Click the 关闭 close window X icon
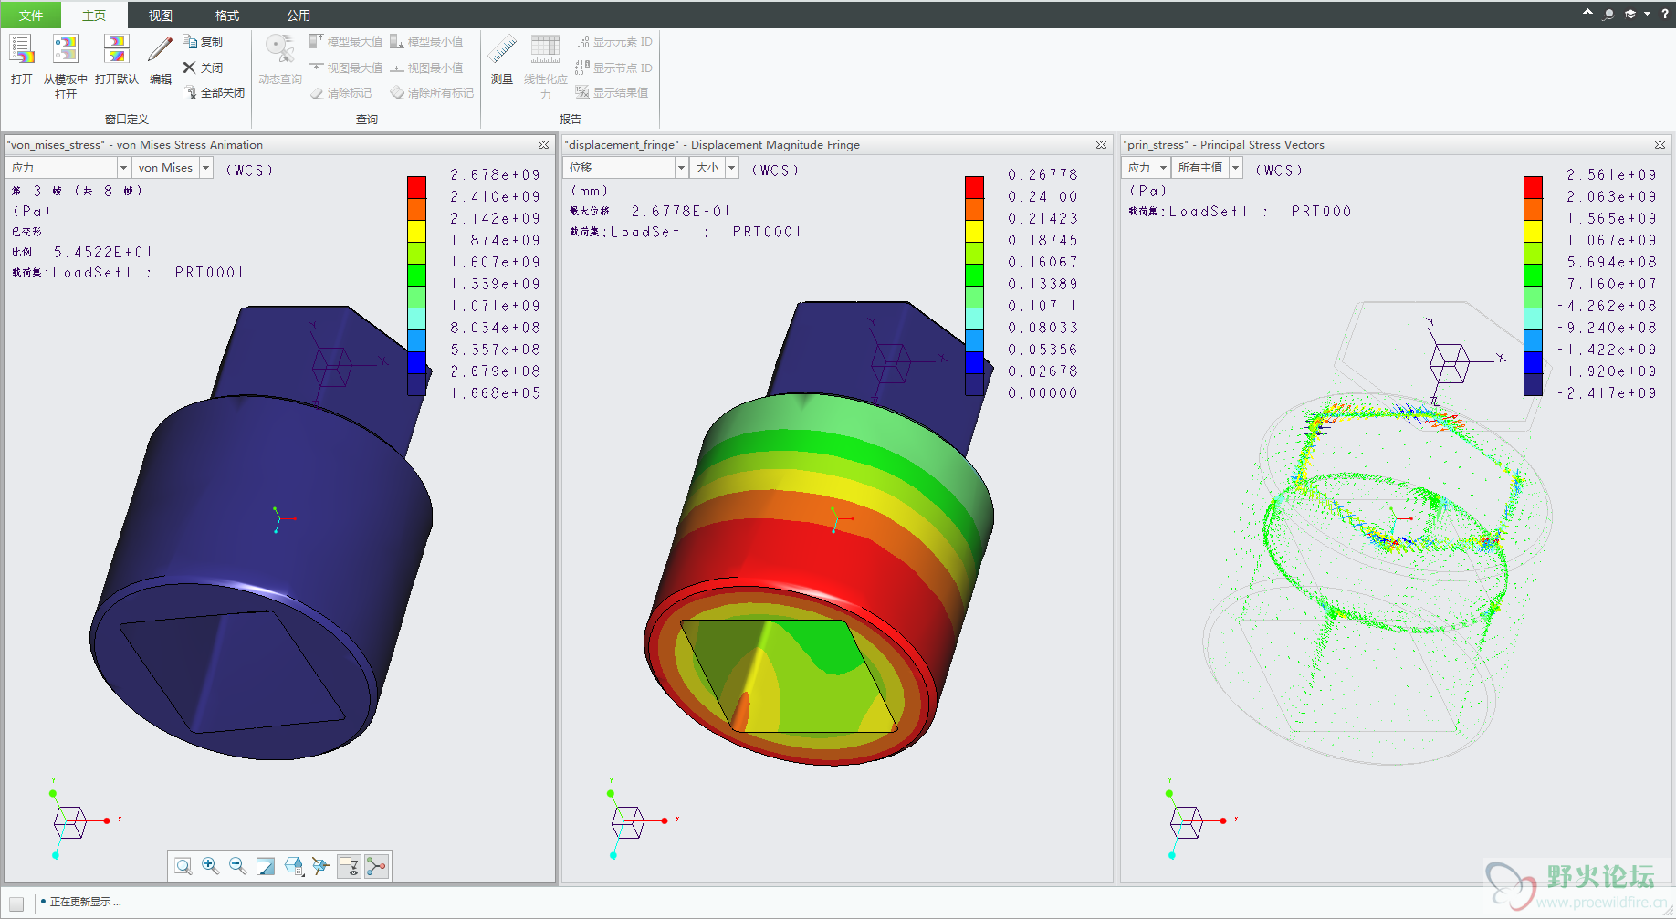1676x919 pixels. coord(190,68)
